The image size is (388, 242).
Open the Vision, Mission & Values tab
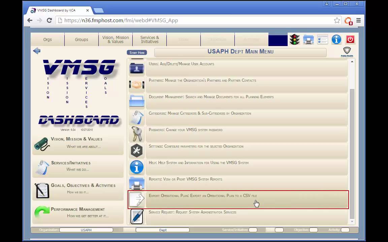pyautogui.click(x=116, y=40)
